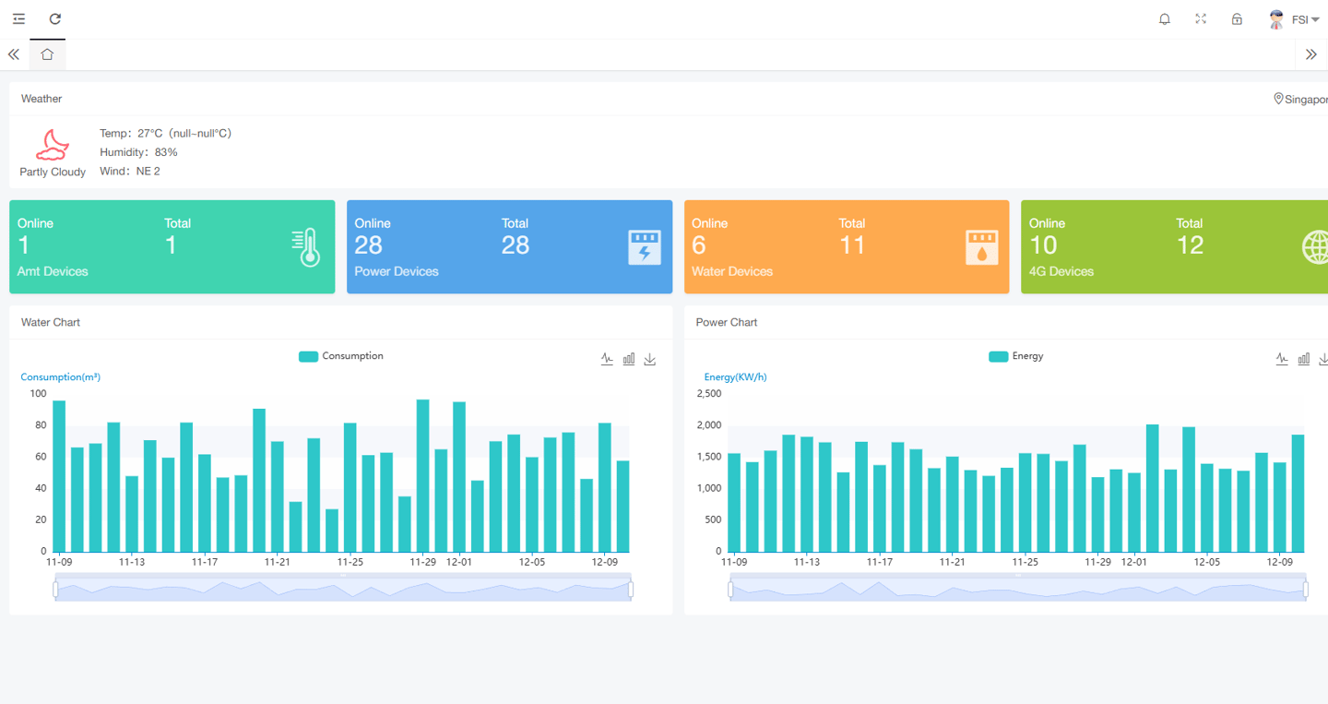Open the Amt Devices card
This screenshot has width=1328, height=704.
click(172, 247)
